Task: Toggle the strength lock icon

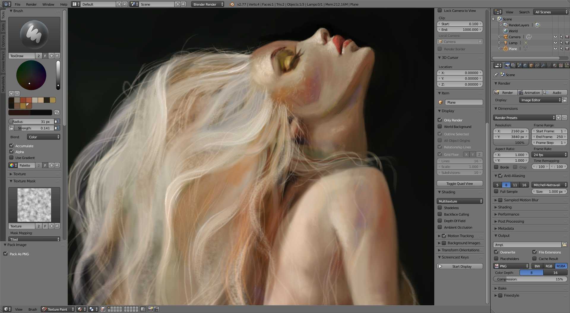Action: [11, 128]
